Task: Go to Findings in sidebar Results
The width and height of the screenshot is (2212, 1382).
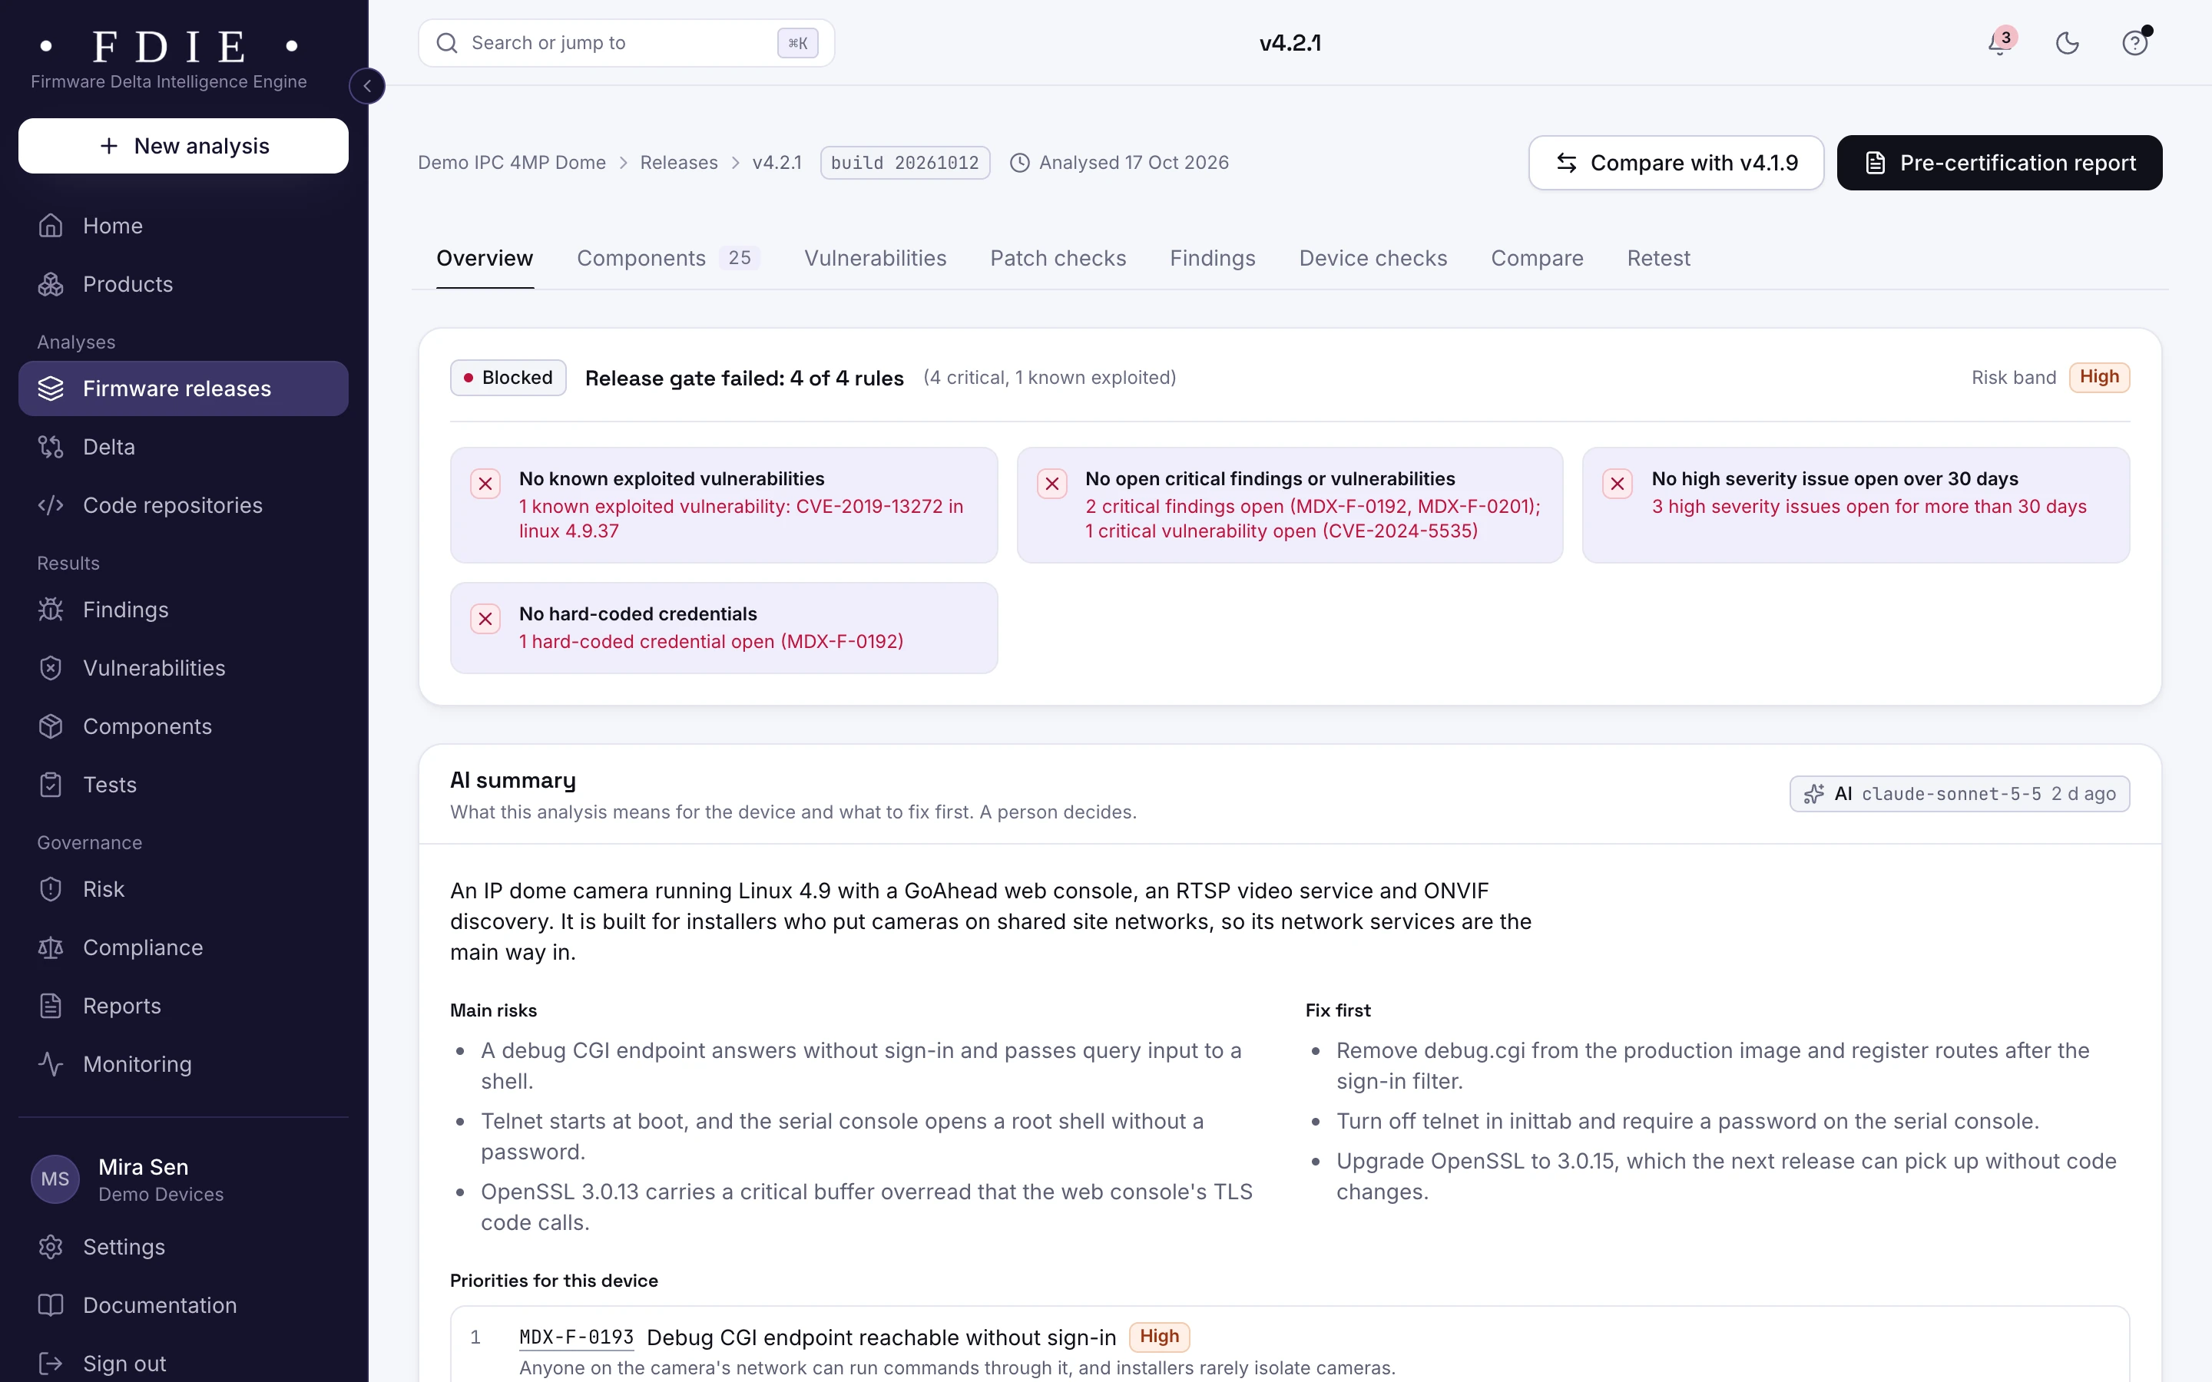Action: [184, 610]
